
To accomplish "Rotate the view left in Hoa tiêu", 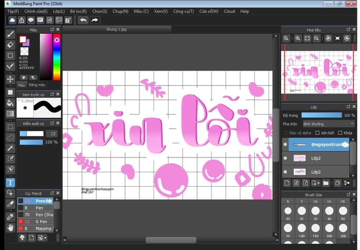I will coord(328,38).
